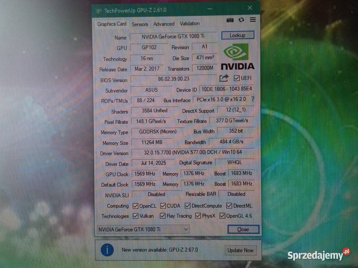
Task: Toggle the DirectML checkbox
Action: [229, 206]
